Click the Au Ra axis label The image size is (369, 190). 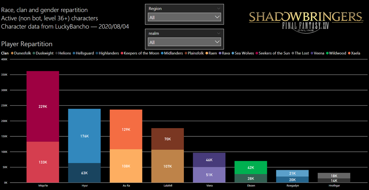126,186
